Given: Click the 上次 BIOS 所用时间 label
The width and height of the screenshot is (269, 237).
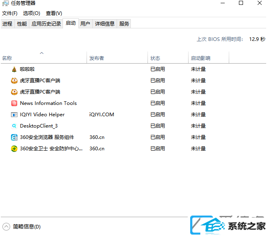Looking at the screenshot, I should tap(220, 39).
